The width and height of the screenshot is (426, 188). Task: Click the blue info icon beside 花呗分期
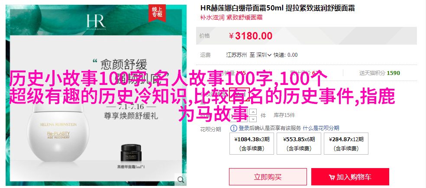234,128
